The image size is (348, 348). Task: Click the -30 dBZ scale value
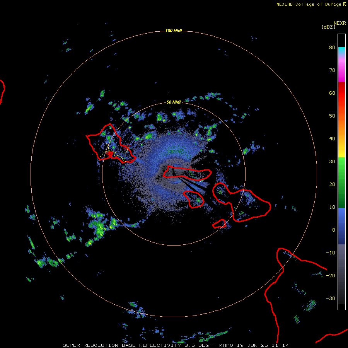[x=331, y=299]
